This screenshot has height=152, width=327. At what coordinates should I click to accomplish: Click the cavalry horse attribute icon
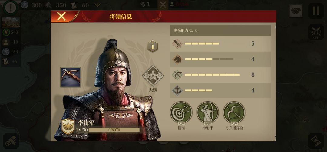coord(177,59)
